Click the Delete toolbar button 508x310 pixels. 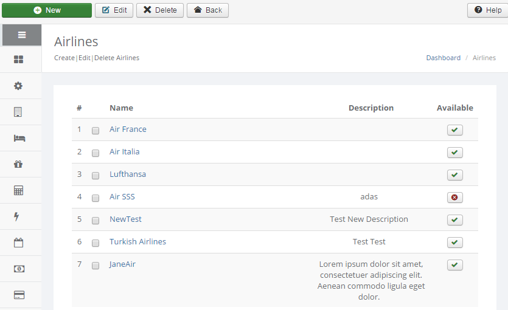(x=160, y=10)
